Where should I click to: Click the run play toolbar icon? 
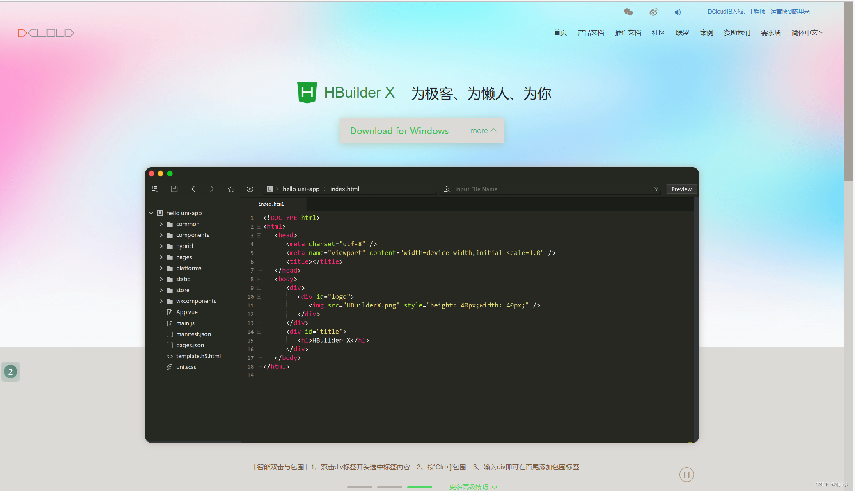(x=250, y=189)
